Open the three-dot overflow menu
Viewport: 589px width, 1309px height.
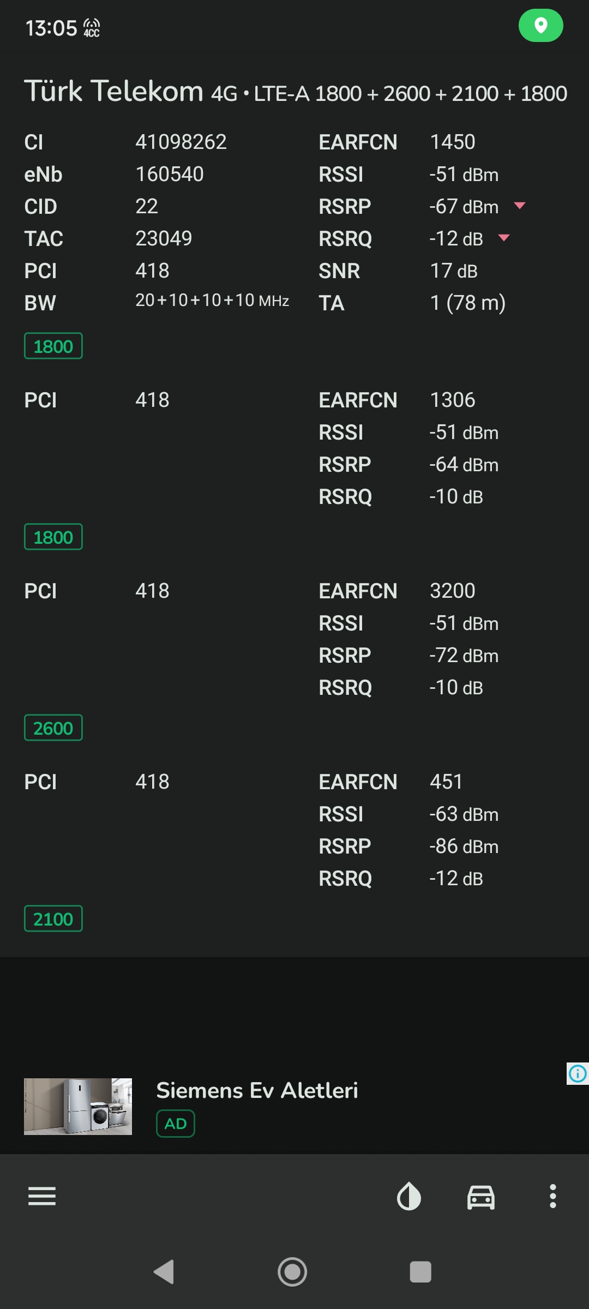coord(553,1196)
